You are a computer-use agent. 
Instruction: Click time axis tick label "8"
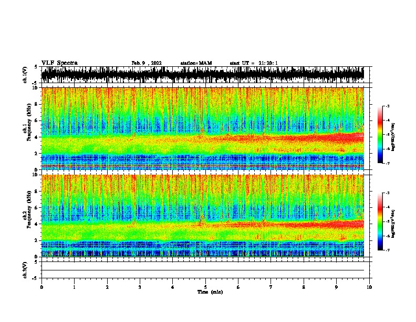point(304,287)
